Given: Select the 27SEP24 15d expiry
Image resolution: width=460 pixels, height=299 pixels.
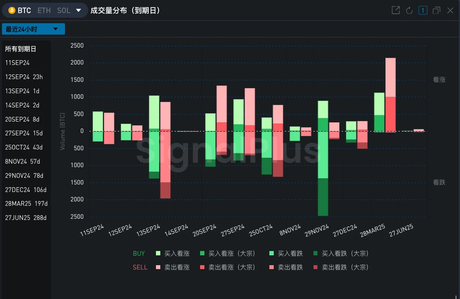Looking at the screenshot, I should 24,133.
